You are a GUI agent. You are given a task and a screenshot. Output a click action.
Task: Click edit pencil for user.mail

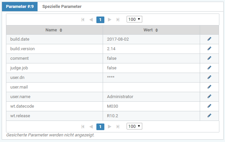pyautogui.click(x=209, y=87)
